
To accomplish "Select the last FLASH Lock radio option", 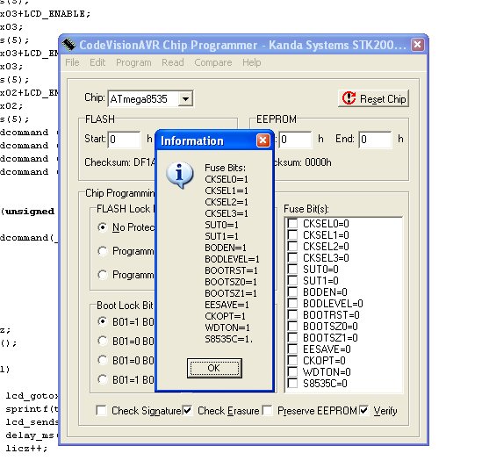I will (103, 275).
